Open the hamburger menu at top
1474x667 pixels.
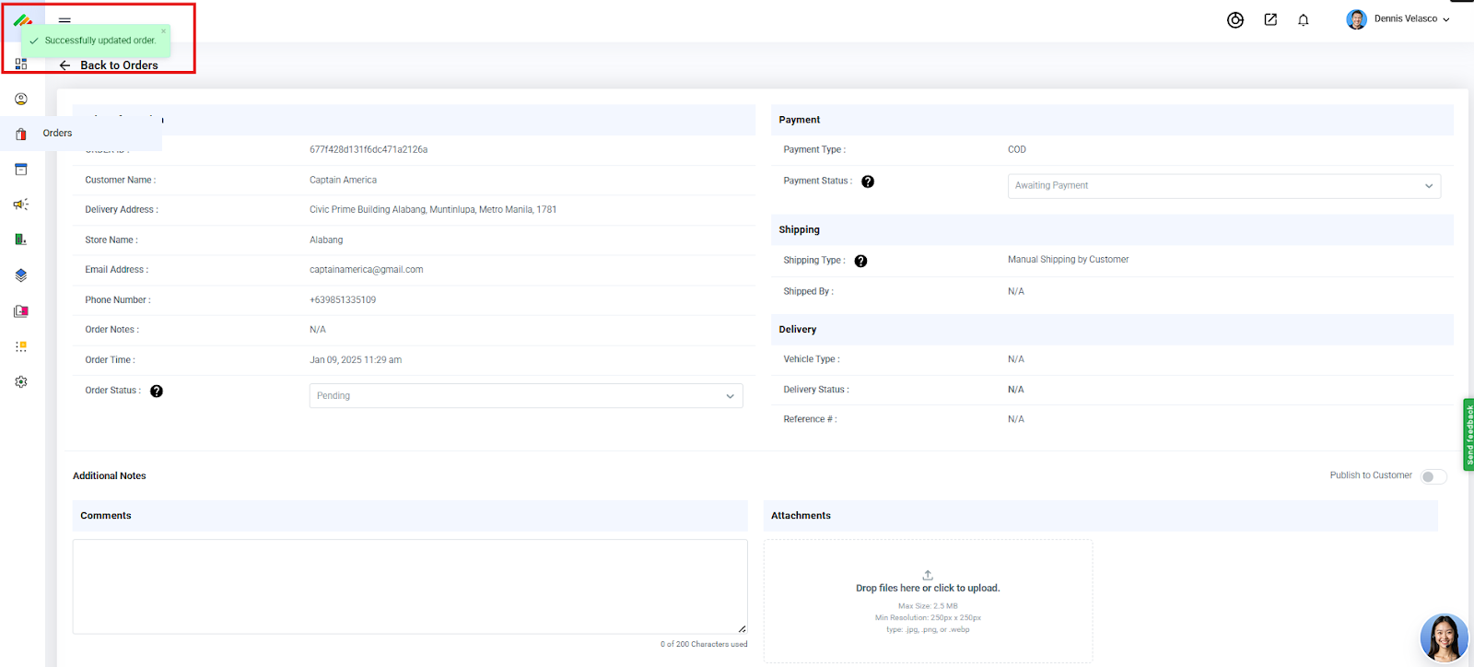pyautogui.click(x=64, y=19)
